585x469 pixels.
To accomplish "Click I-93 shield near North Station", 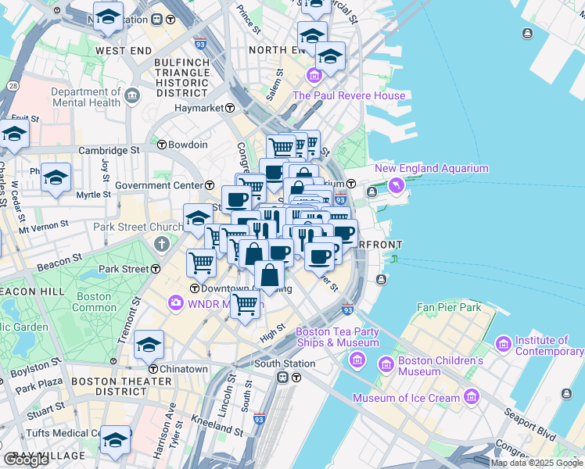I will coord(200,44).
